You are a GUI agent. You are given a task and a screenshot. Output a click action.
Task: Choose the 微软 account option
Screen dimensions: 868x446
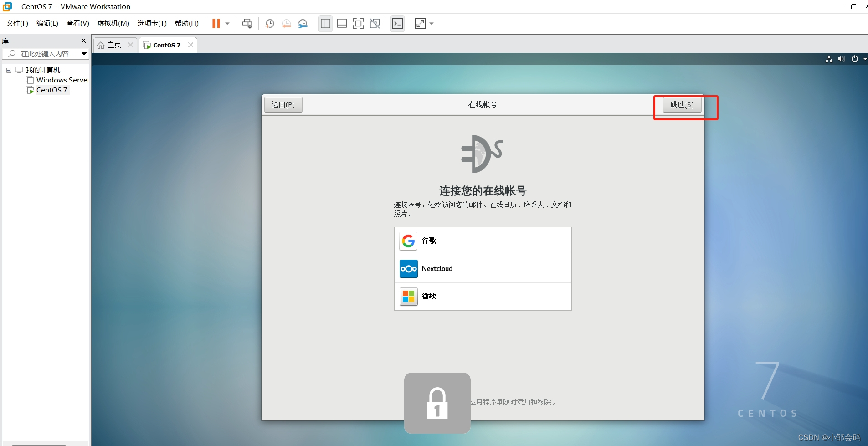(x=483, y=297)
